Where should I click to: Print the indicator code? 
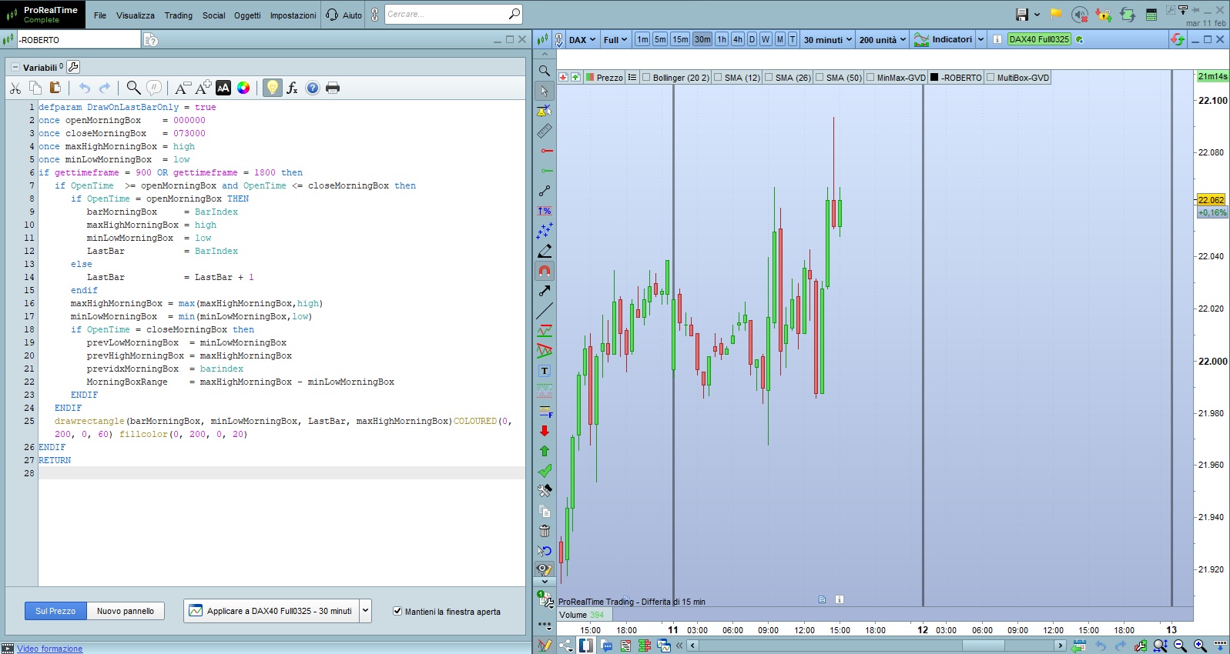pos(333,88)
